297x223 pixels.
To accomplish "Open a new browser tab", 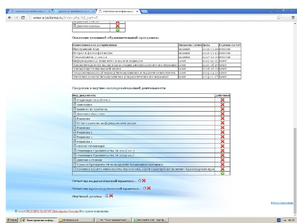I will (x=144, y=12).
